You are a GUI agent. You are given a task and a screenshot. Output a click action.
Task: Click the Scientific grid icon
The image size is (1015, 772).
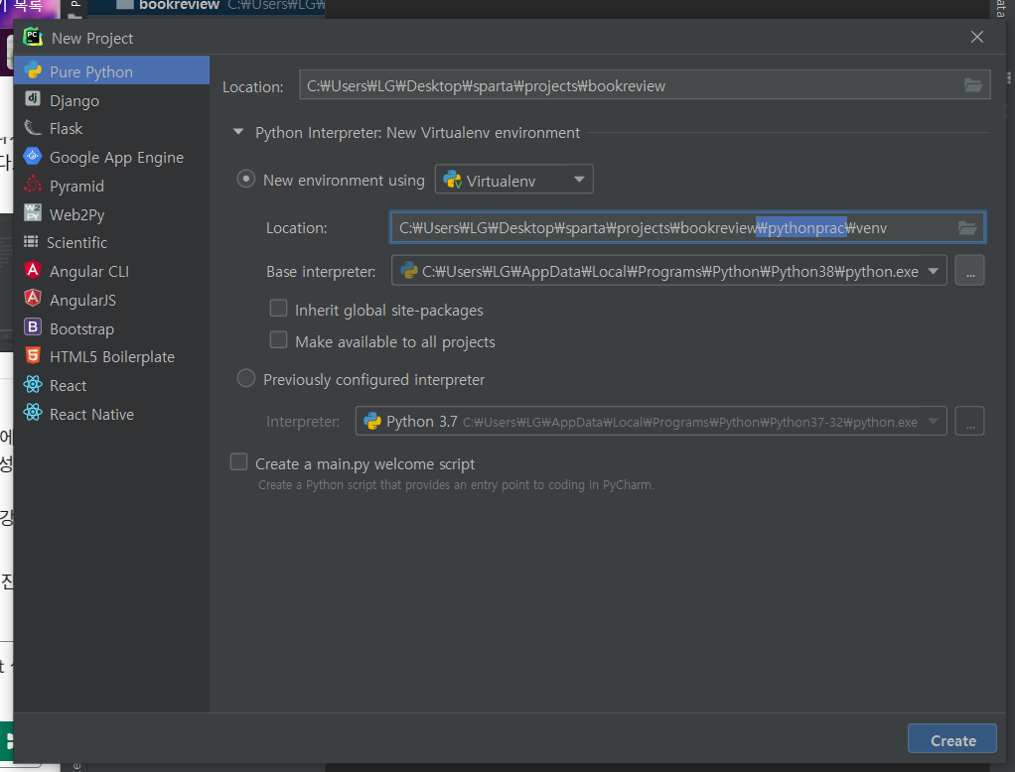[31, 241]
